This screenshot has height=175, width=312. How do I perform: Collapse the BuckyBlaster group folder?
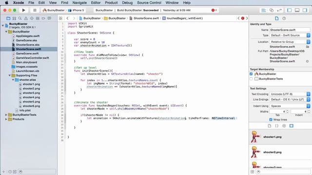[6, 32]
